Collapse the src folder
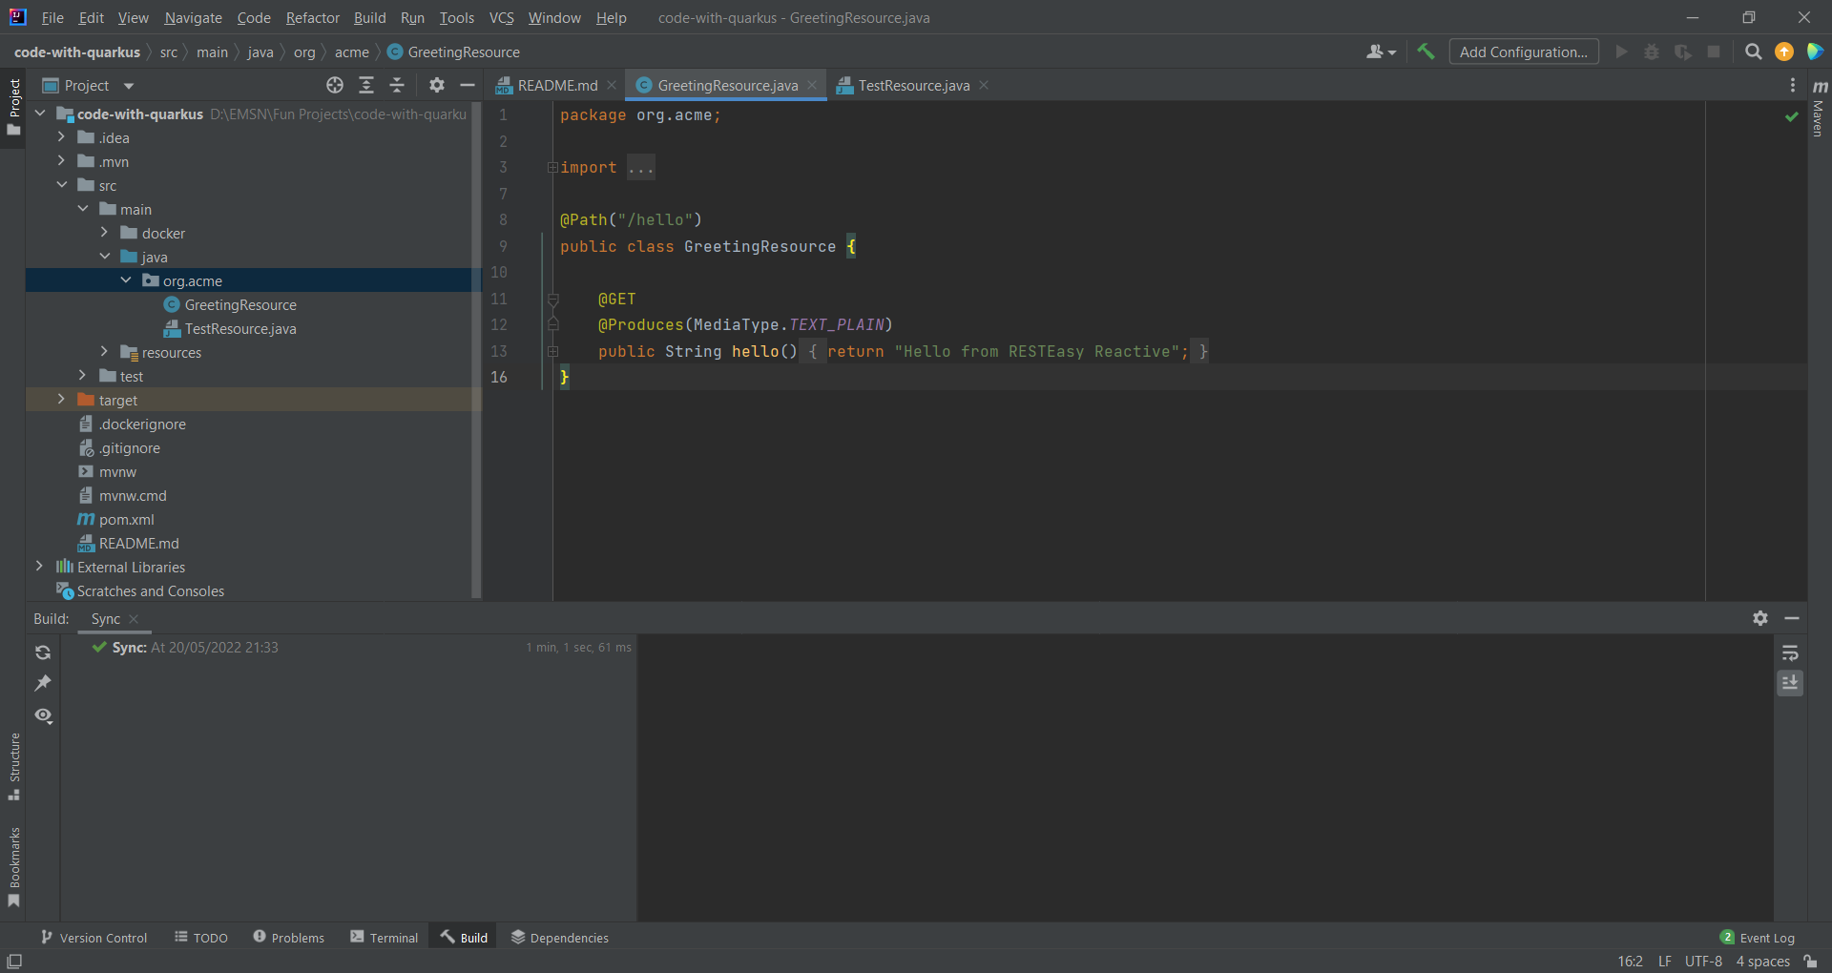The width and height of the screenshot is (1832, 973). [61, 185]
